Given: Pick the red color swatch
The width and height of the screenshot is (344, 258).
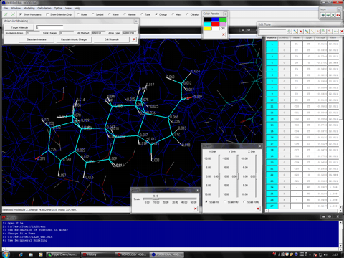Looking at the screenshot, I should point(215,24).
